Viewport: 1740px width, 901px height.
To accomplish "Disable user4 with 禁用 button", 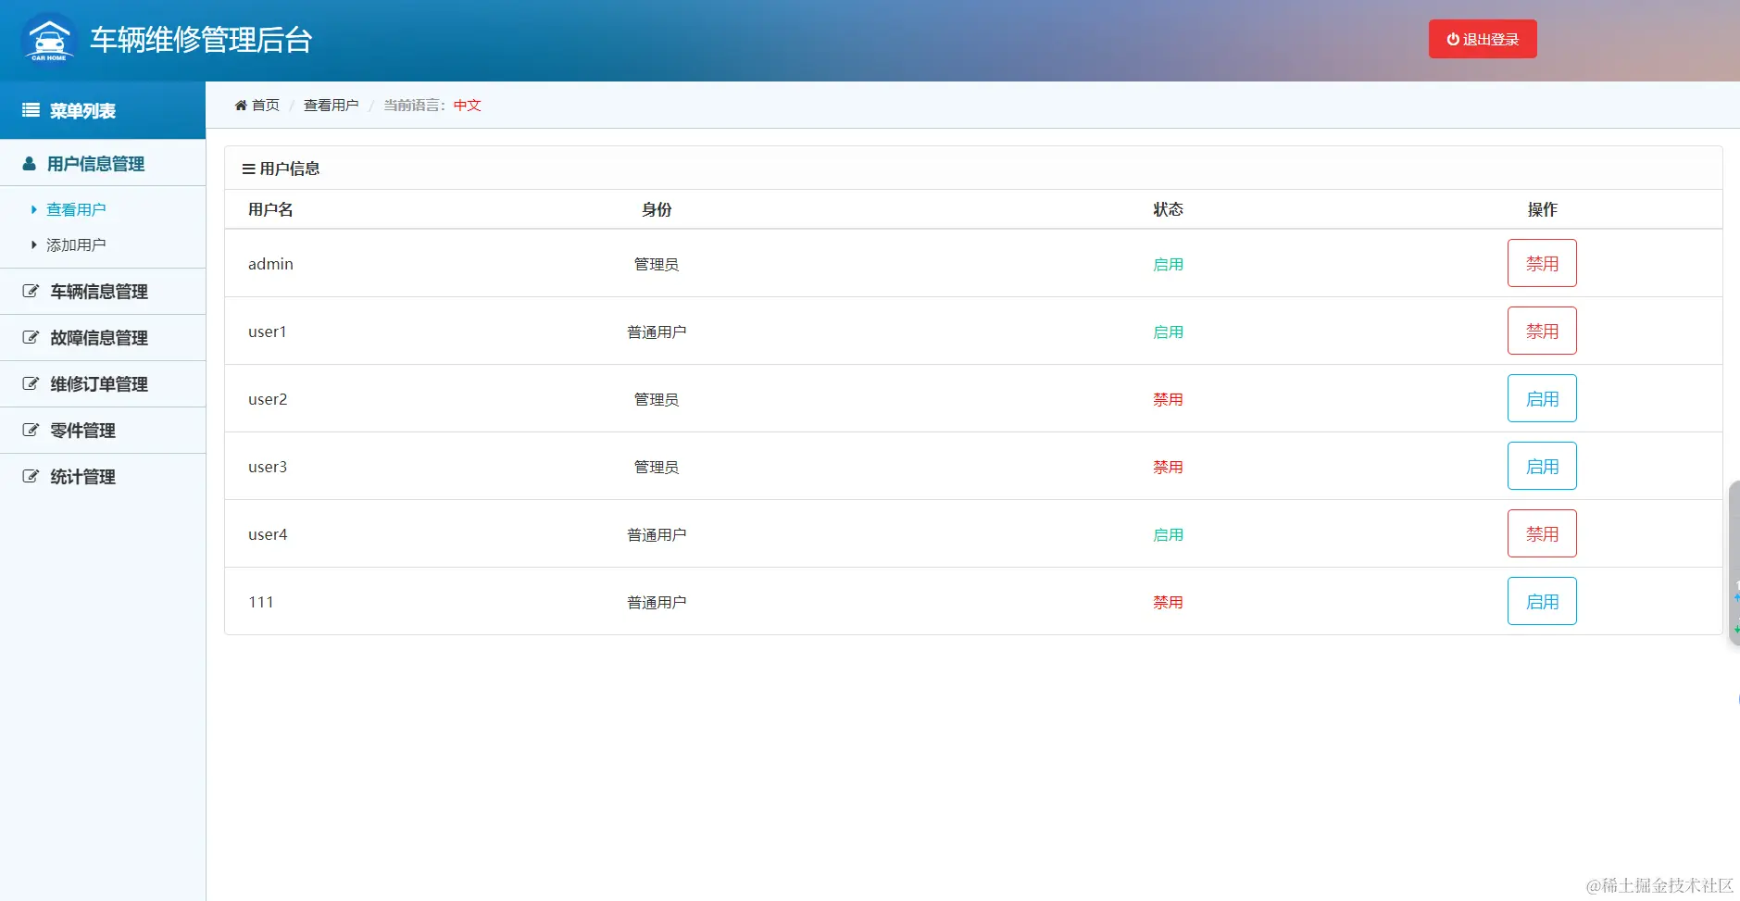I will coord(1542,533).
